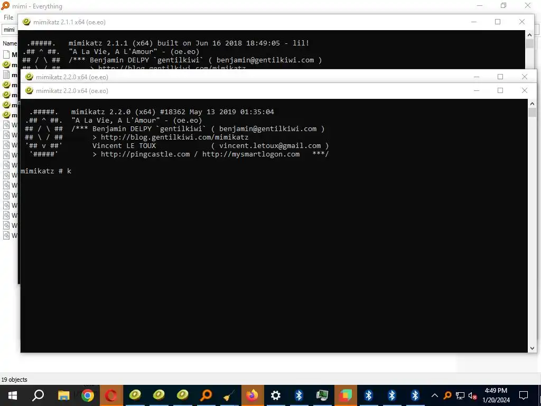Viewport: 541px width, 406px height.
Task: Expand the hidden system tray icons chevron
Action: click(435, 395)
